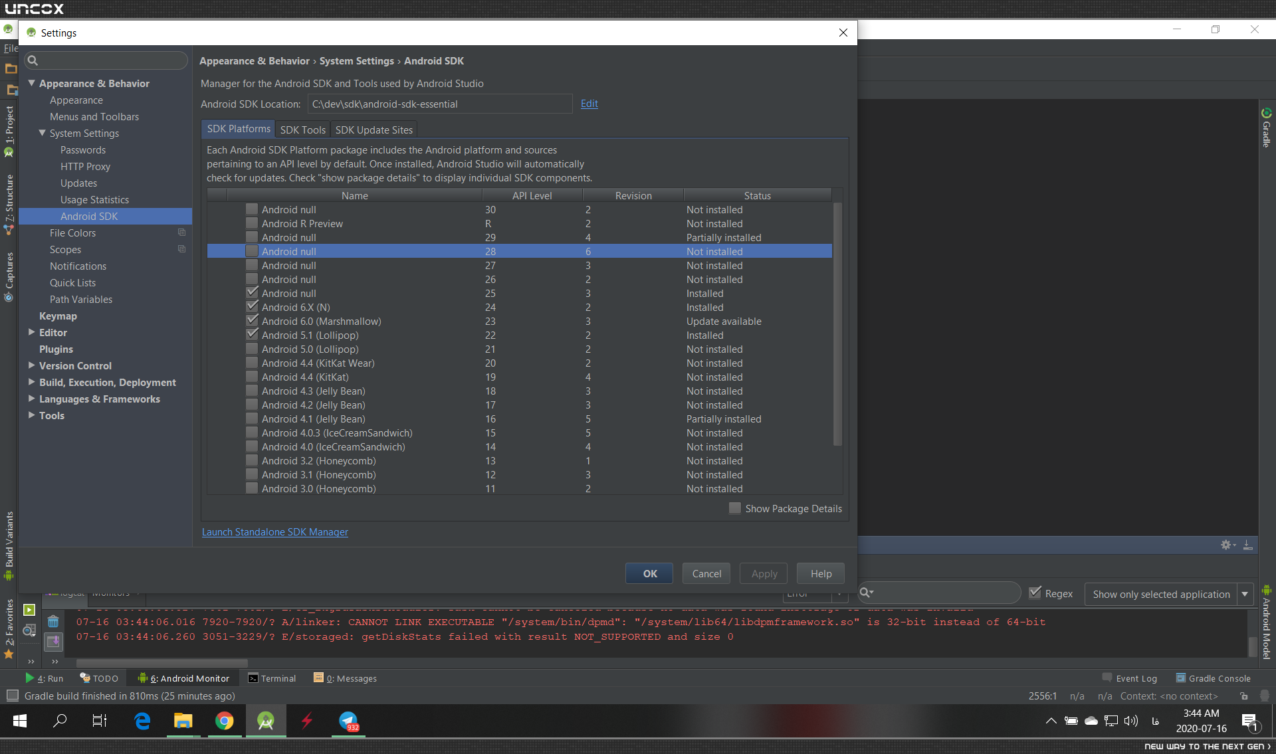Screen dimensions: 1276x754
Task: Expand the Editor settings node
Action: 31,332
